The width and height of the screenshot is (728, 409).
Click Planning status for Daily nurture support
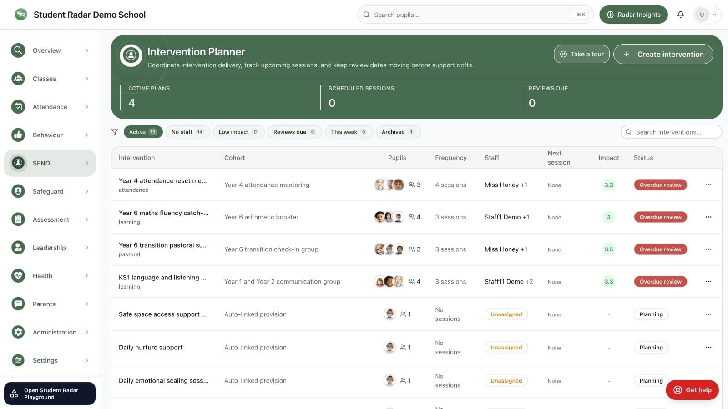point(651,348)
